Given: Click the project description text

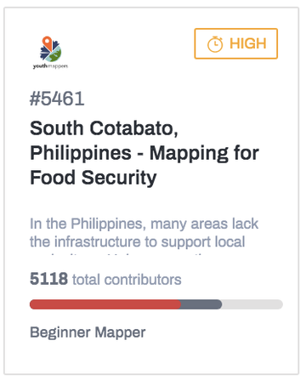Looking at the screenshot, I should pyautogui.click(x=144, y=233).
